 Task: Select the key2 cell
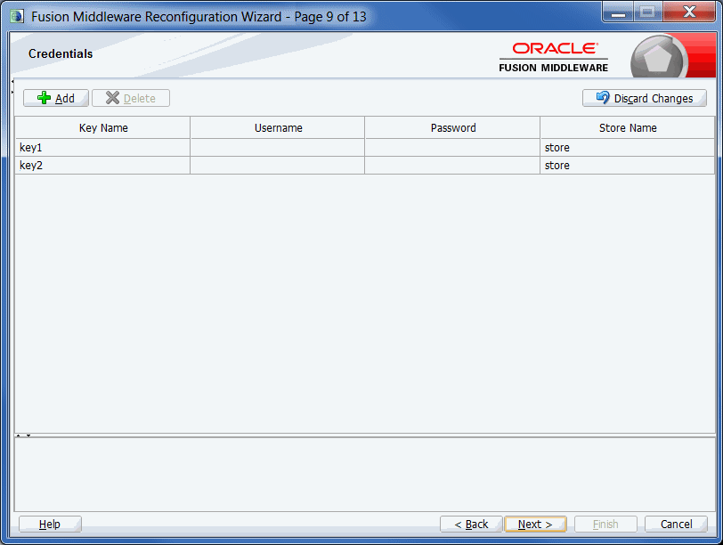point(102,166)
